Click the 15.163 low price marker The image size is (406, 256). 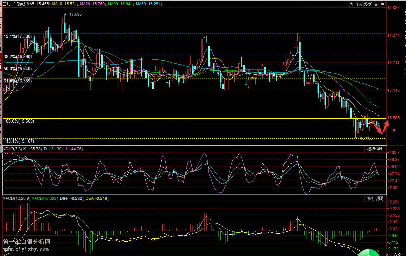click(366, 138)
